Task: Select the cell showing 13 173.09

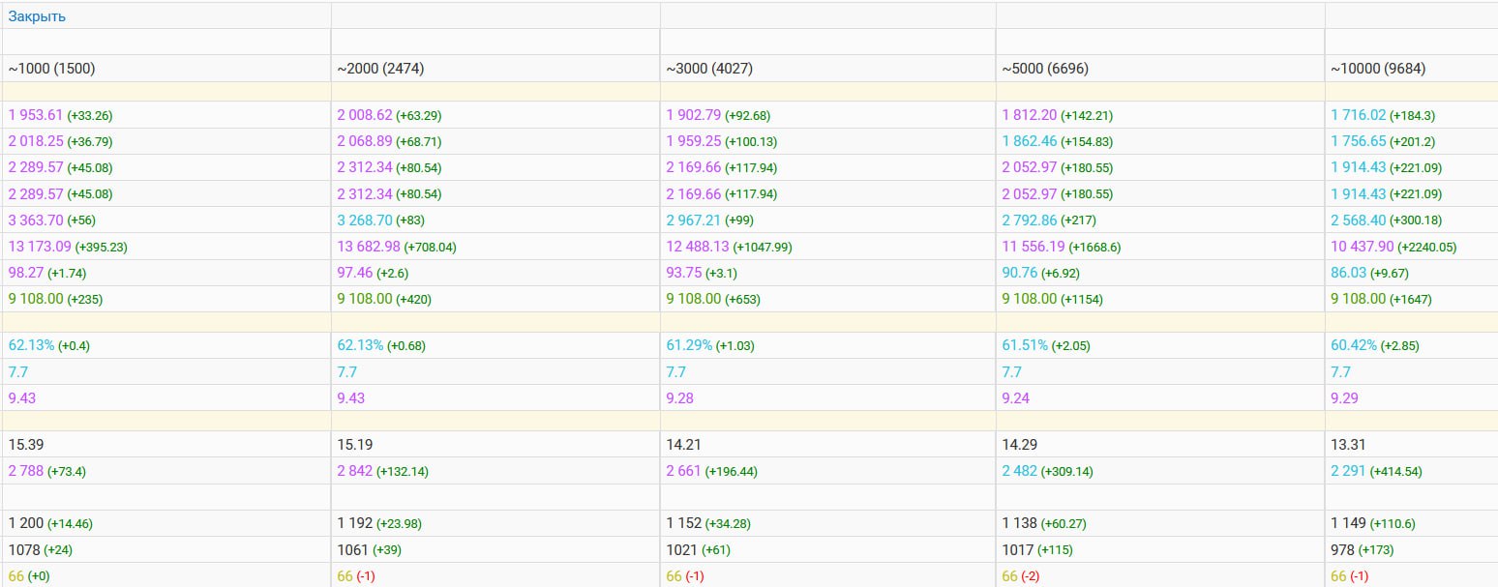Action: 40,247
